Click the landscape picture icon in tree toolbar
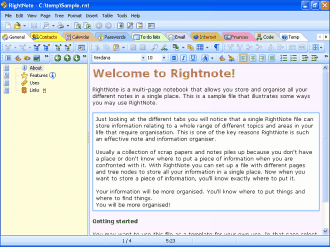 37,58
